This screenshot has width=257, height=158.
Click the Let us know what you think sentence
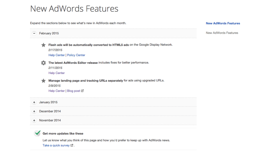pyautogui.click(x=106, y=140)
